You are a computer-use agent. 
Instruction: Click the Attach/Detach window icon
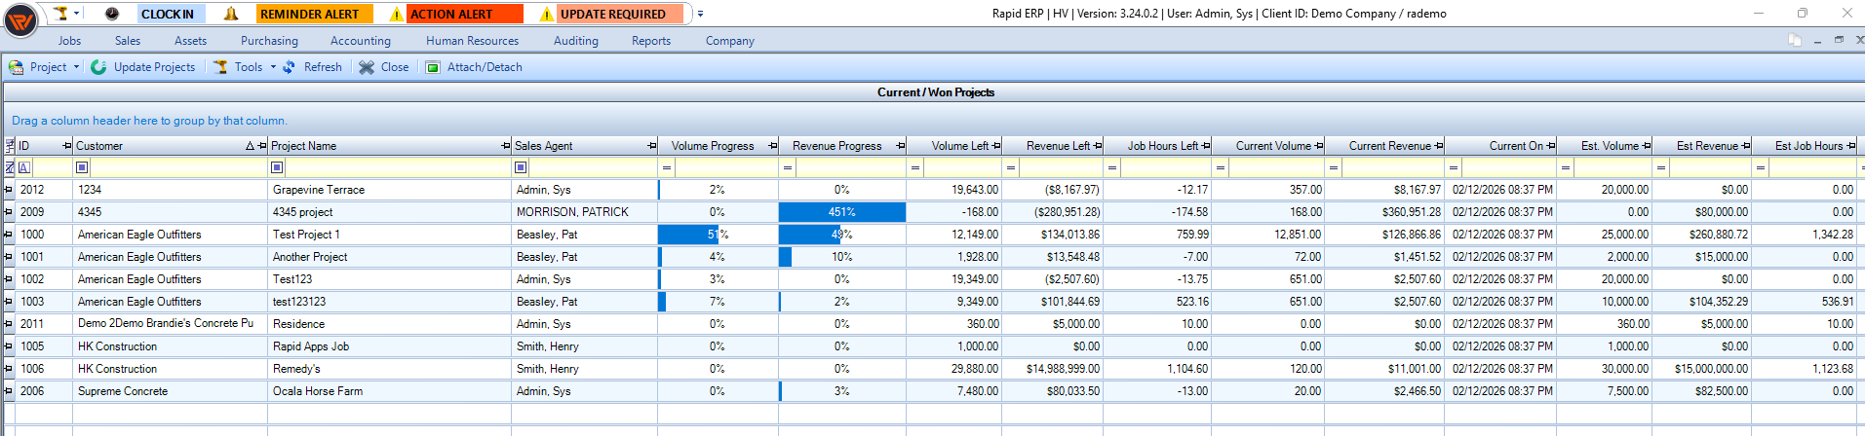[433, 67]
